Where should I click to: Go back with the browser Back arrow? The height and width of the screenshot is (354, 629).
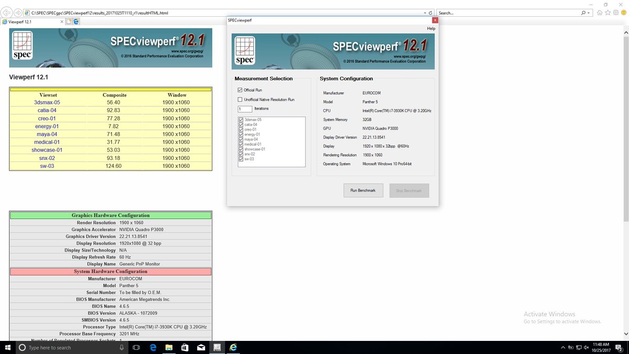pyautogui.click(x=7, y=13)
